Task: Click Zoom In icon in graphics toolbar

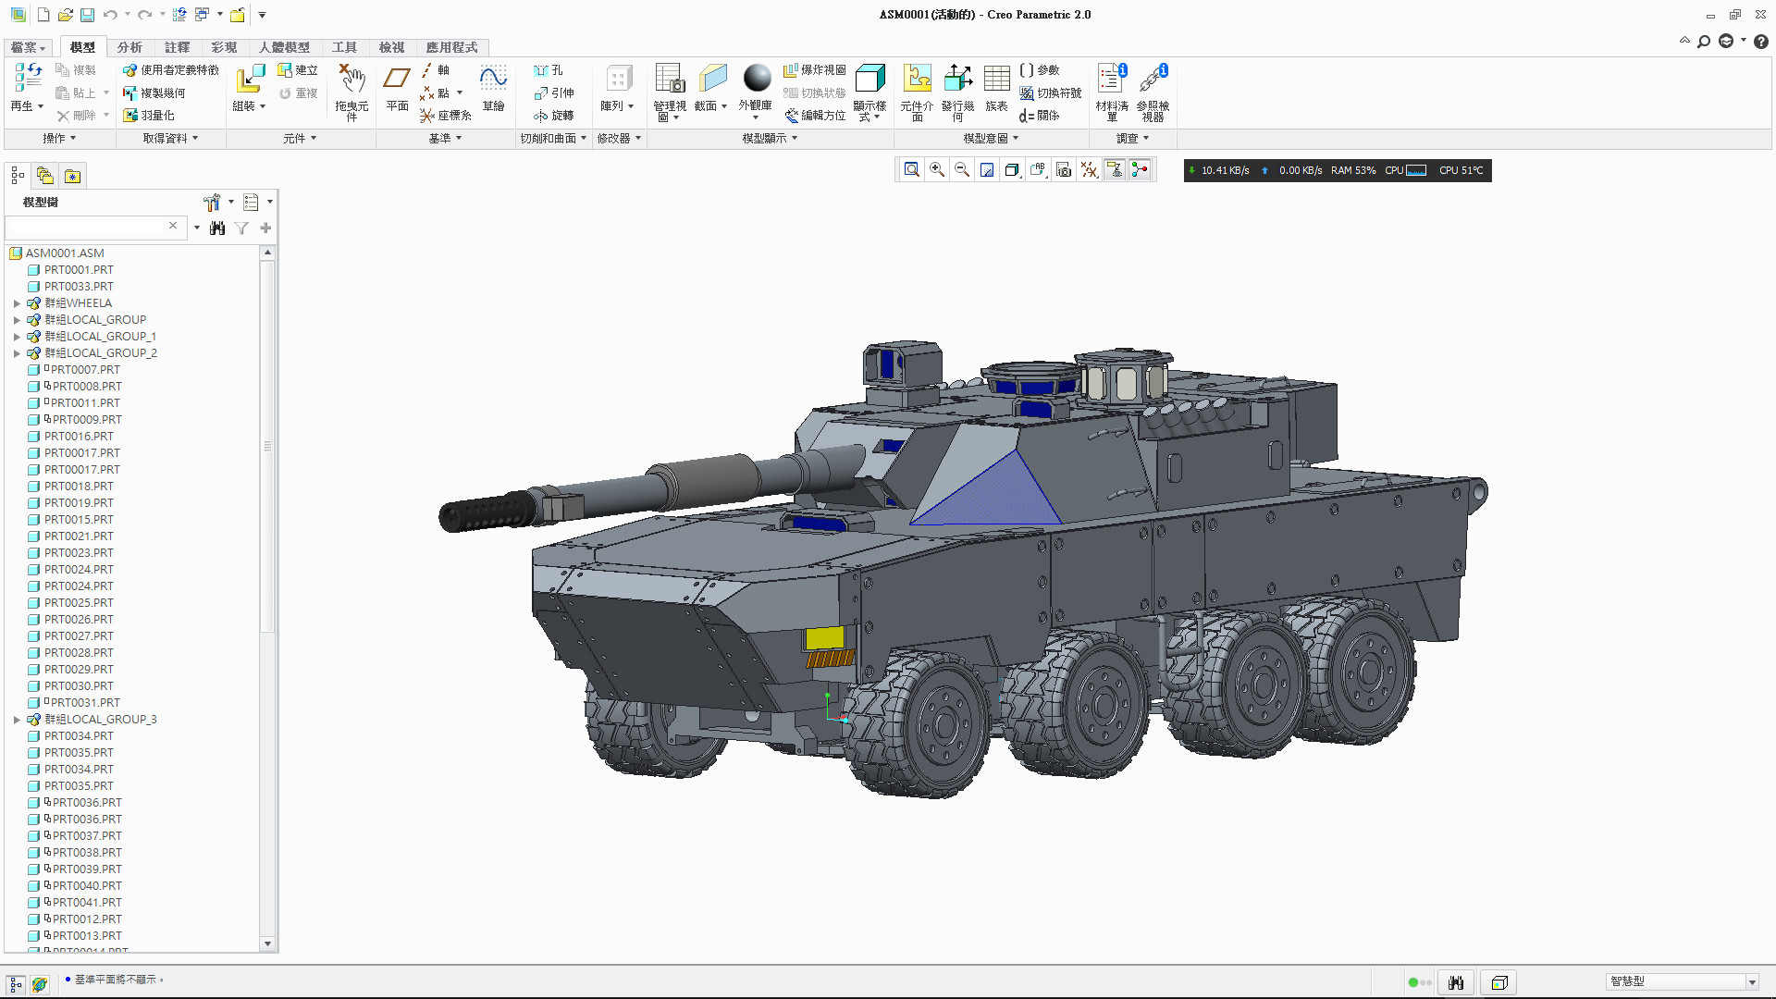Action: [x=937, y=169]
